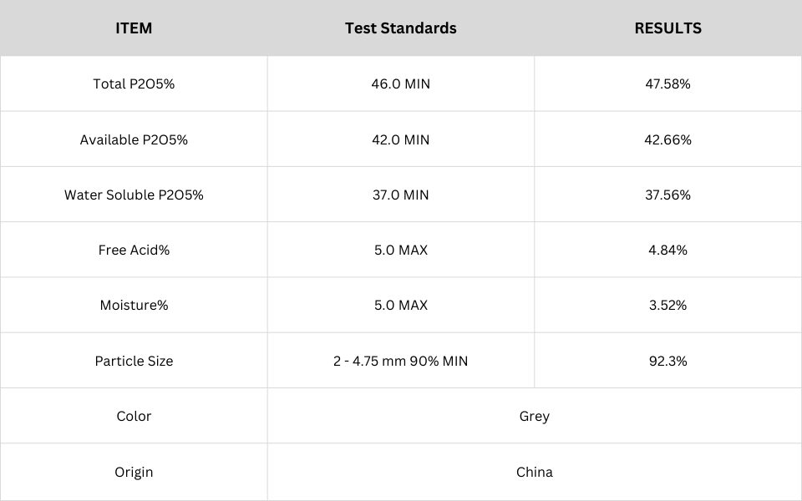Click the 42.66% result value

point(668,139)
